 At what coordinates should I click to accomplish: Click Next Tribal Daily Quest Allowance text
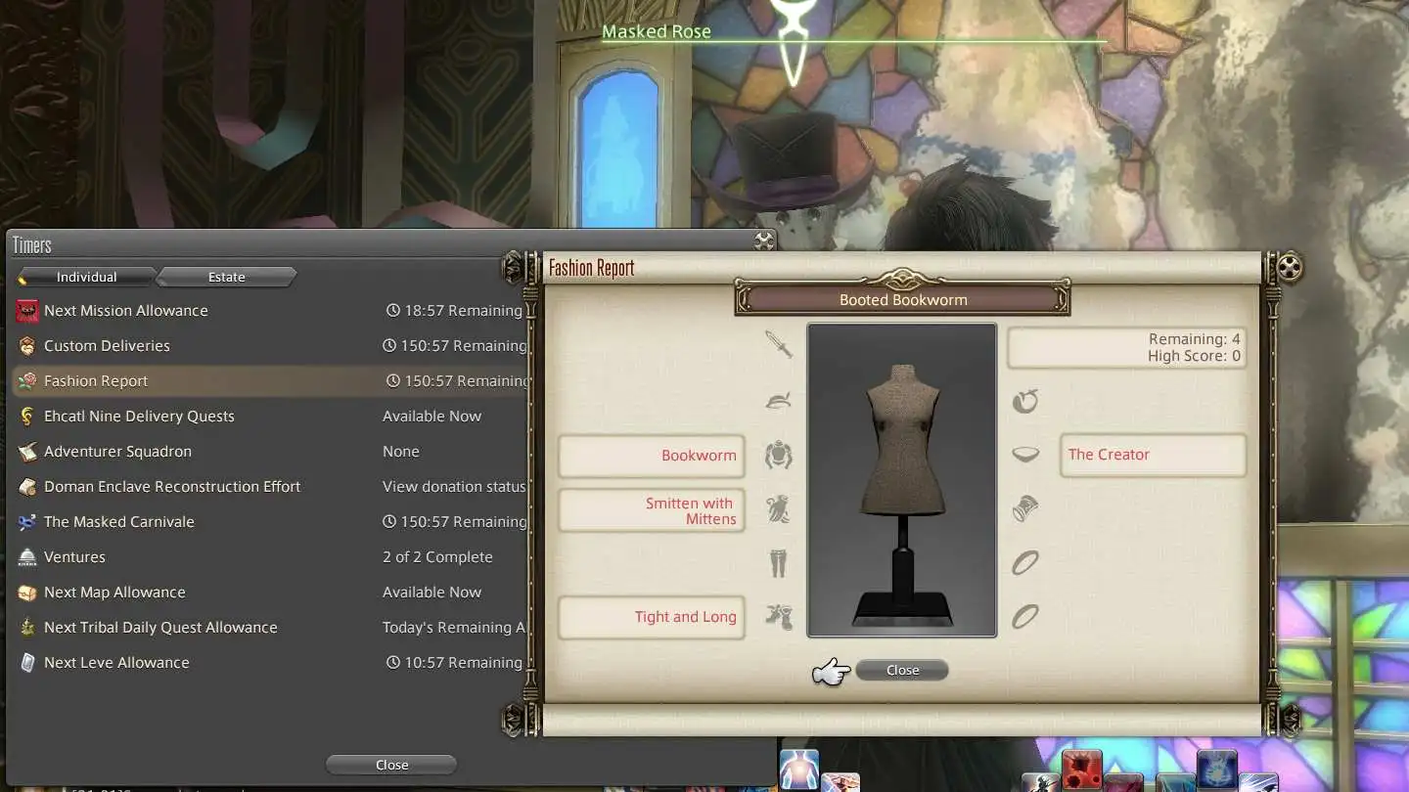[x=160, y=628]
